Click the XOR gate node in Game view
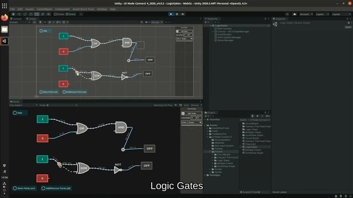The height and width of the screenshot is (198, 353). pos(83,168)
